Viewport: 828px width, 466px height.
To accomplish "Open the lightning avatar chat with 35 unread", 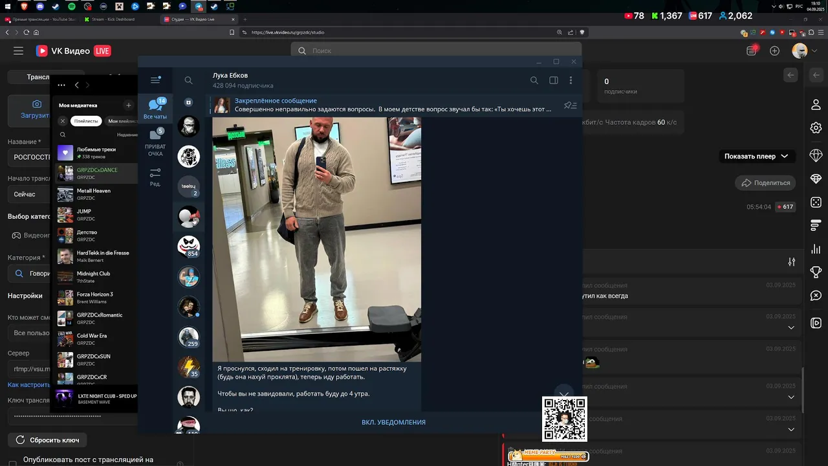I will (x=188, y=367).
